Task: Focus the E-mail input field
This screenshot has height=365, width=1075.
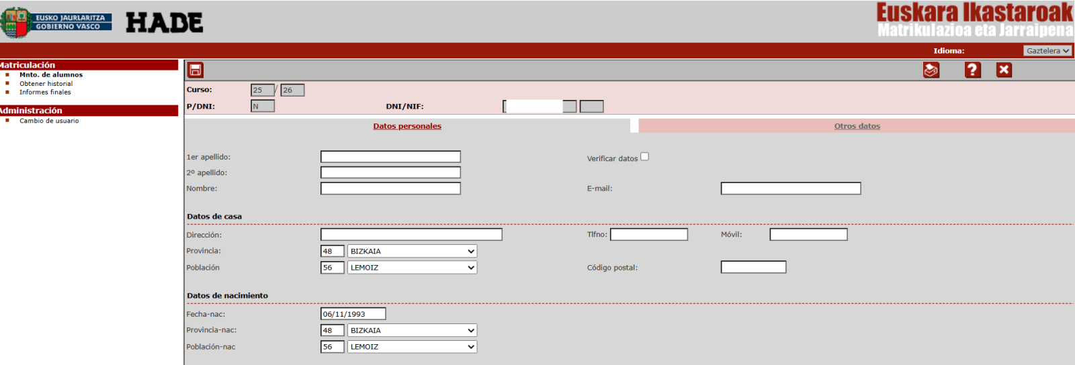Action: [790, 189]
